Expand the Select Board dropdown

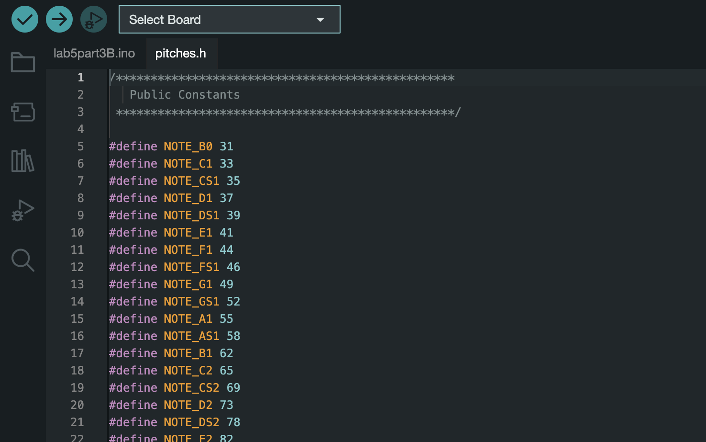click(229, 20)
